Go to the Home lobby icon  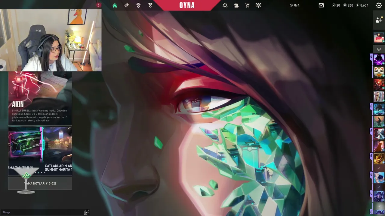(x=115, y=5)
